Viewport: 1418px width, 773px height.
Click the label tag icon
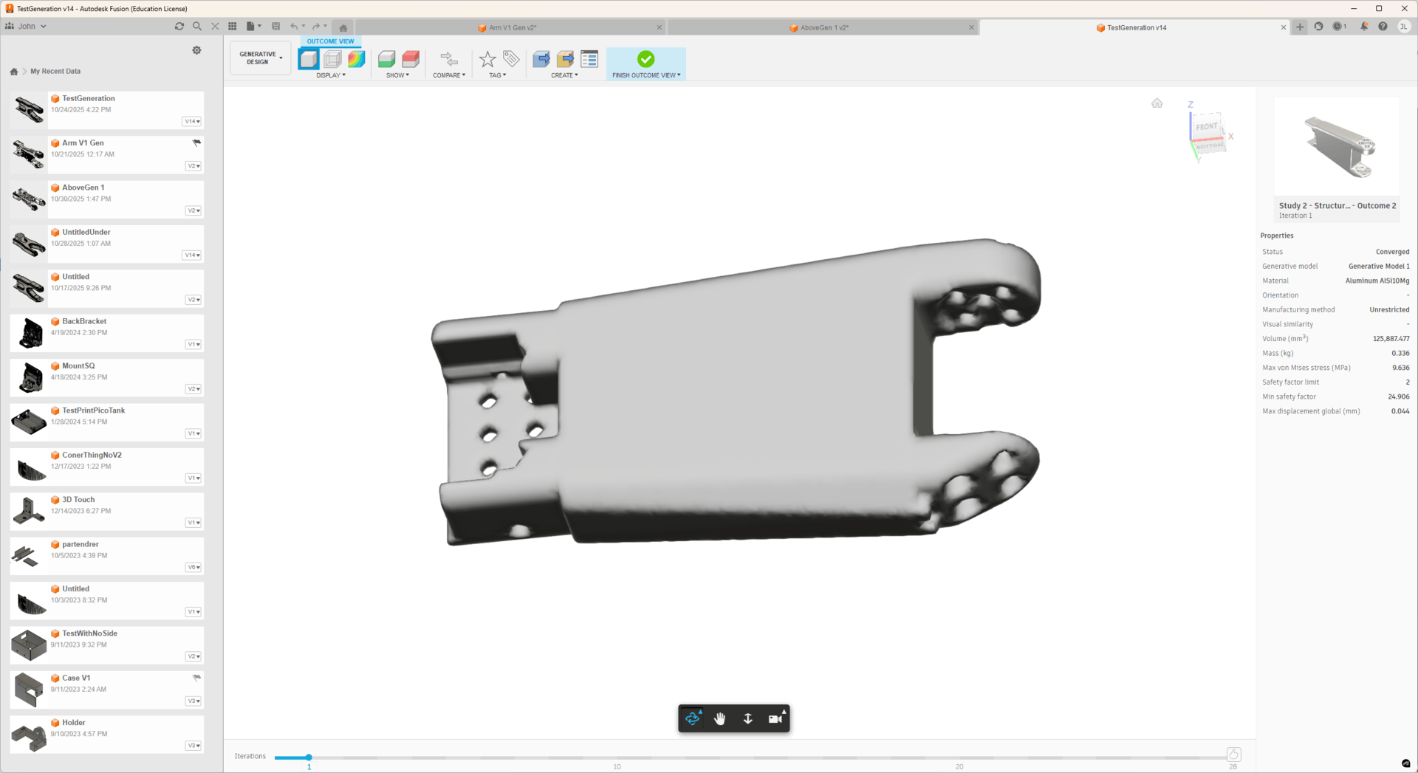[x=511, y=59]
